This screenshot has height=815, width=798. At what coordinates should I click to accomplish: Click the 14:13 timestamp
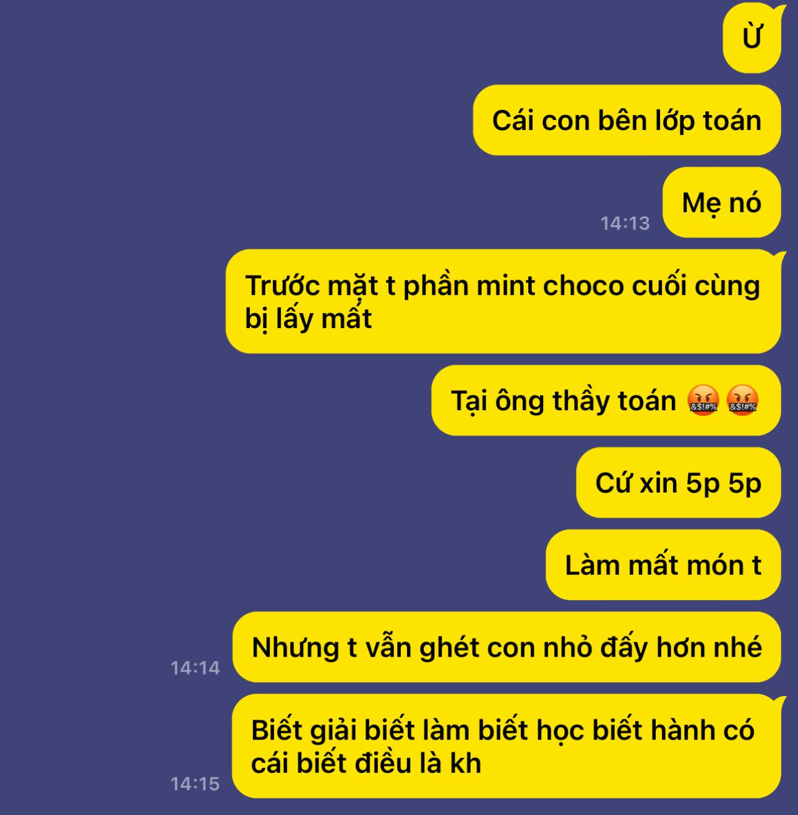point(625,223)
